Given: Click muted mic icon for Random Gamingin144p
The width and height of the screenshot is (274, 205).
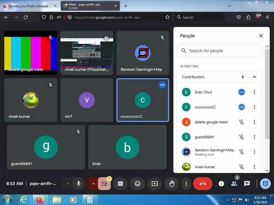Looking at the screenshot, I should (x=242, y=152).
